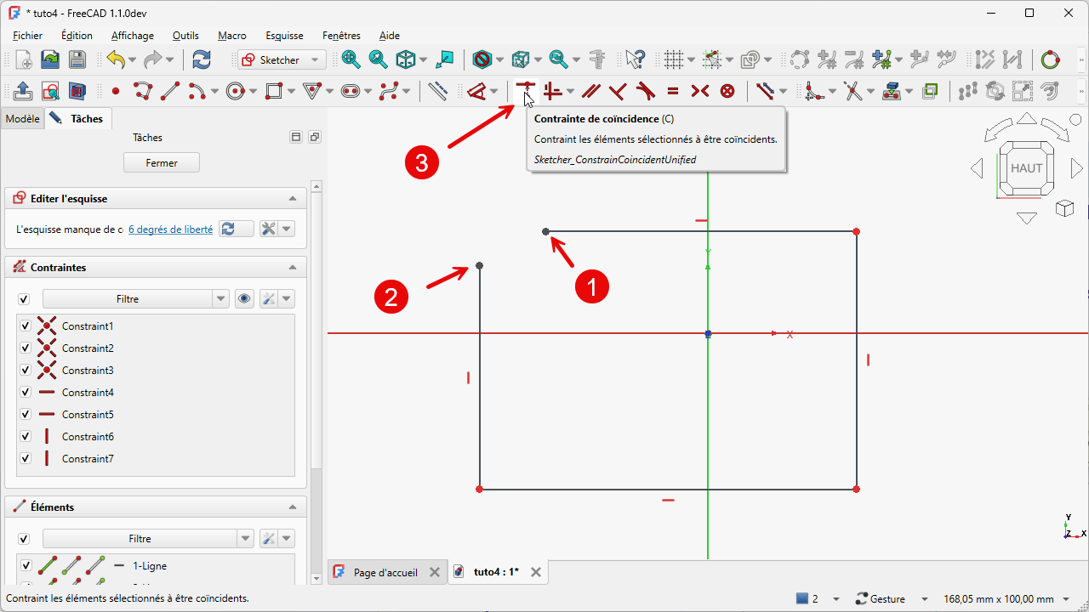Click the 6 degrés de liberté link
The image size is (1089, 612).
click(170, 229)
